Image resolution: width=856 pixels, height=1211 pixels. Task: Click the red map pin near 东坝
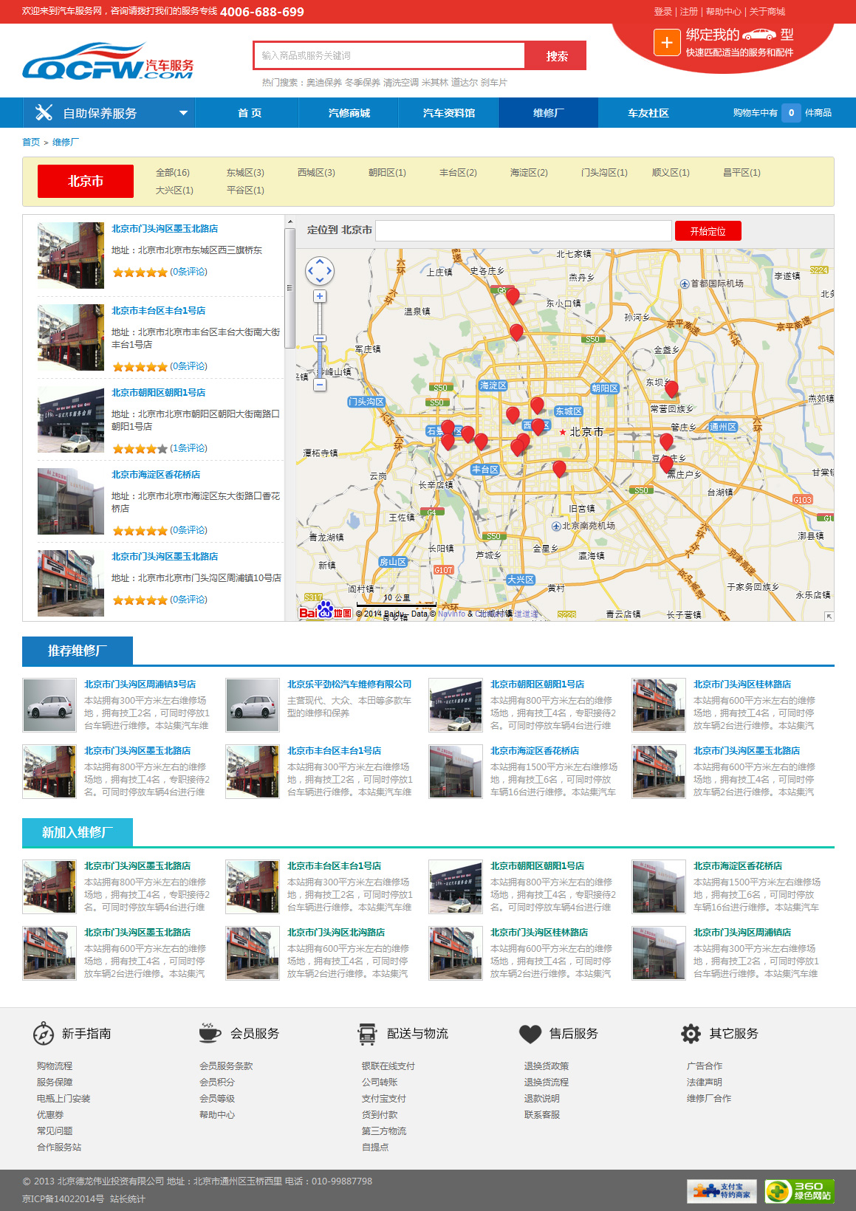pos(671,388)
